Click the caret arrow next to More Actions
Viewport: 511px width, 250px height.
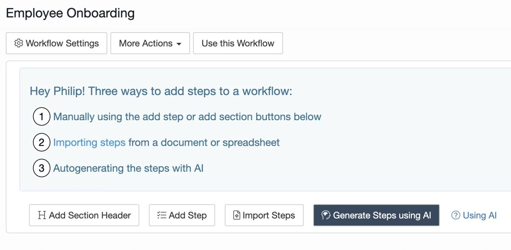179,44
